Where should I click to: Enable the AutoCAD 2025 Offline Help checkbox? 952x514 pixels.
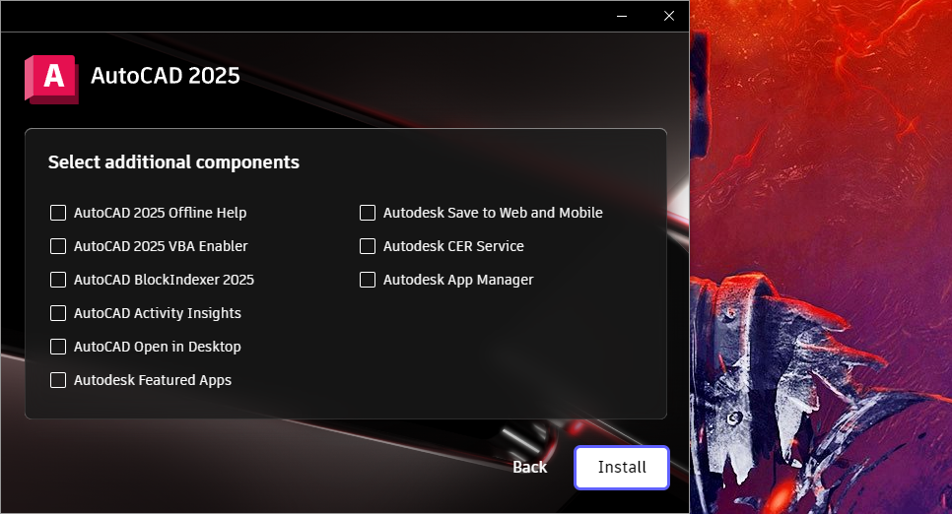[58, 213]
